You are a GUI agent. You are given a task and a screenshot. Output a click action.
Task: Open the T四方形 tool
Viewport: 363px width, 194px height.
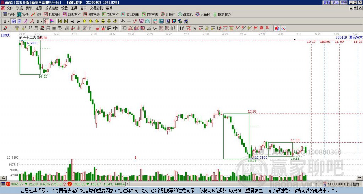tap(111, 14)
